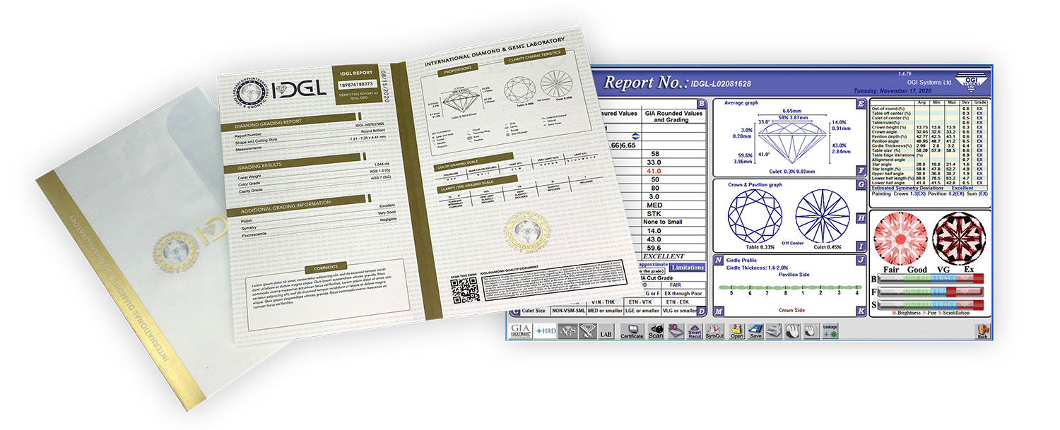Image resolution: width=1060 pixels, height=430 pixels.
Task: Click the pavilion facet diagram labeled Culet 0.45%
Action: pyautogui.click(x=822, y=217)
